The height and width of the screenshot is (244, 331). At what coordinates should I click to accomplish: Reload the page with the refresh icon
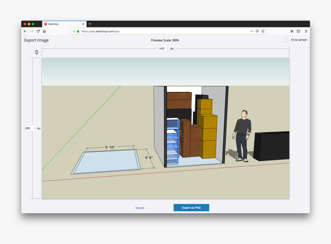pos(38,31)
